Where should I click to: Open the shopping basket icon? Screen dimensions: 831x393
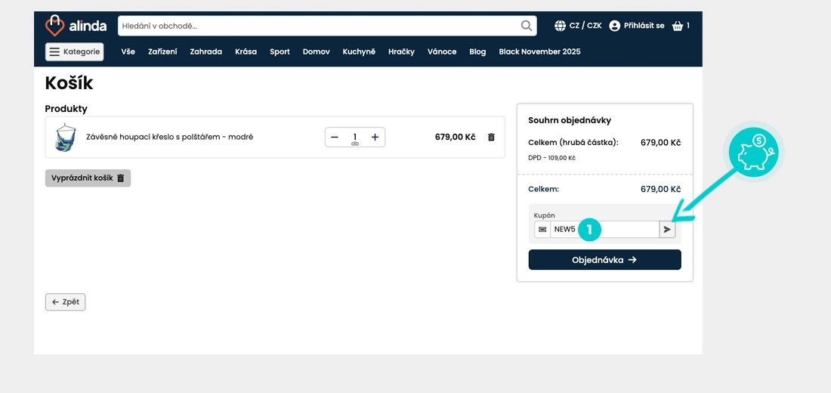(x=678, y=26)
